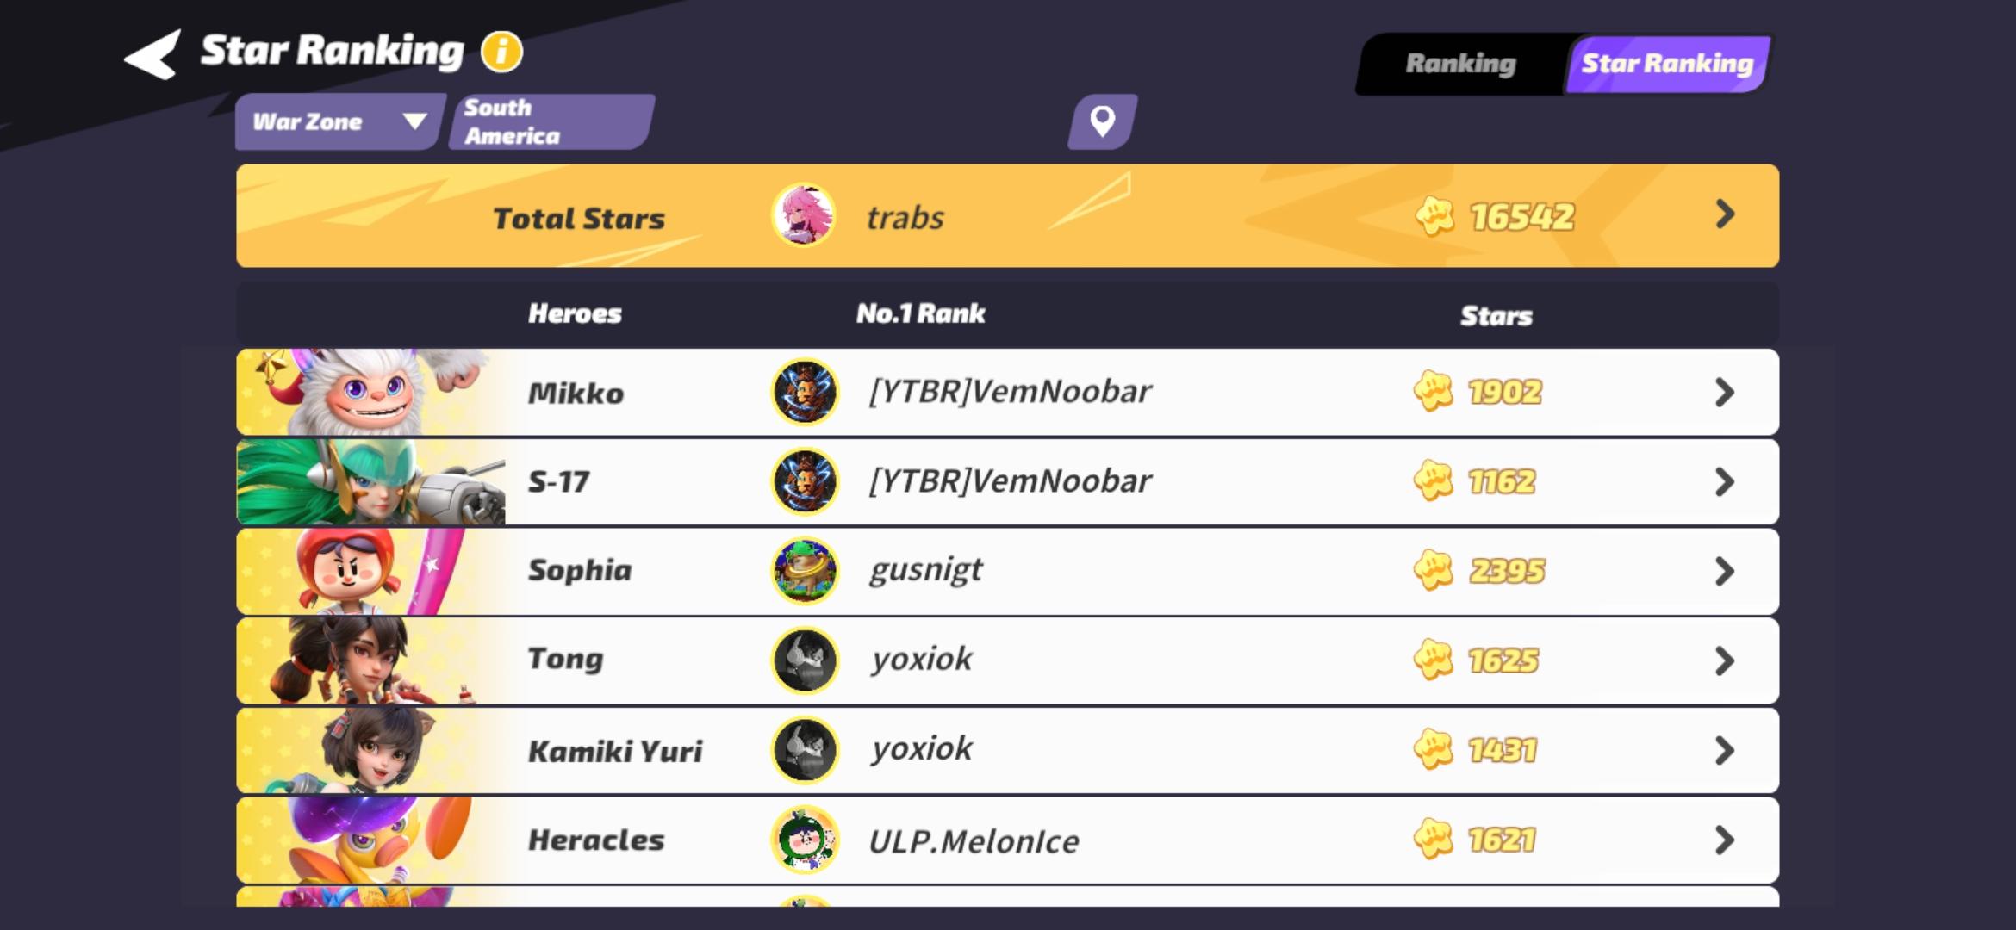Click the info icon next to Star Ranking
Viewport: 2016px width, 930px height.
click(500, 51)
